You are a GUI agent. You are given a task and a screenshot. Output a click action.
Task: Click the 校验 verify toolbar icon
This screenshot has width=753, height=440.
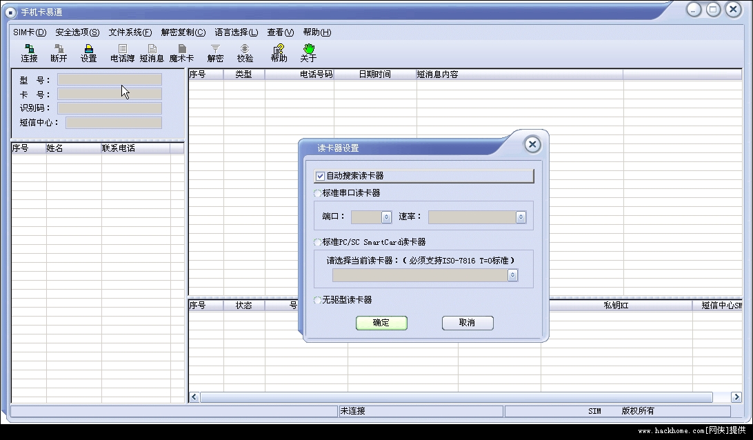(245, 53)
